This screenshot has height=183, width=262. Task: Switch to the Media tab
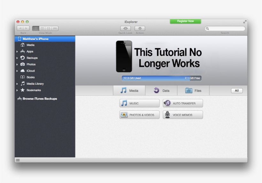[129, 91]
